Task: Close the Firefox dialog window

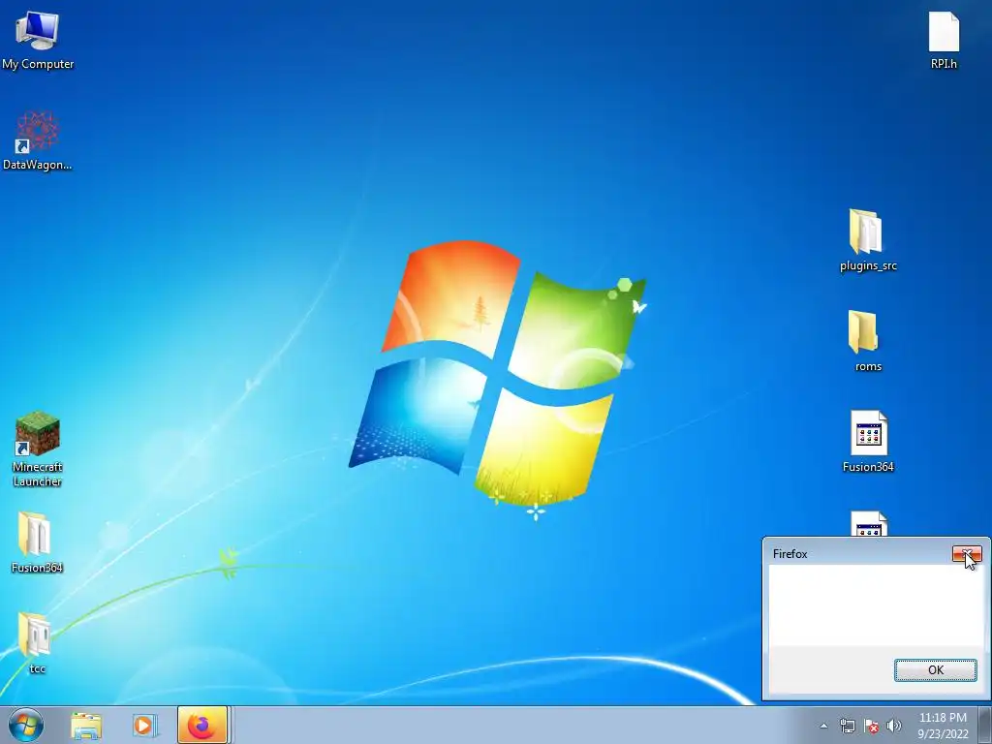Action: pyautogui.click(x=967, y=554)
